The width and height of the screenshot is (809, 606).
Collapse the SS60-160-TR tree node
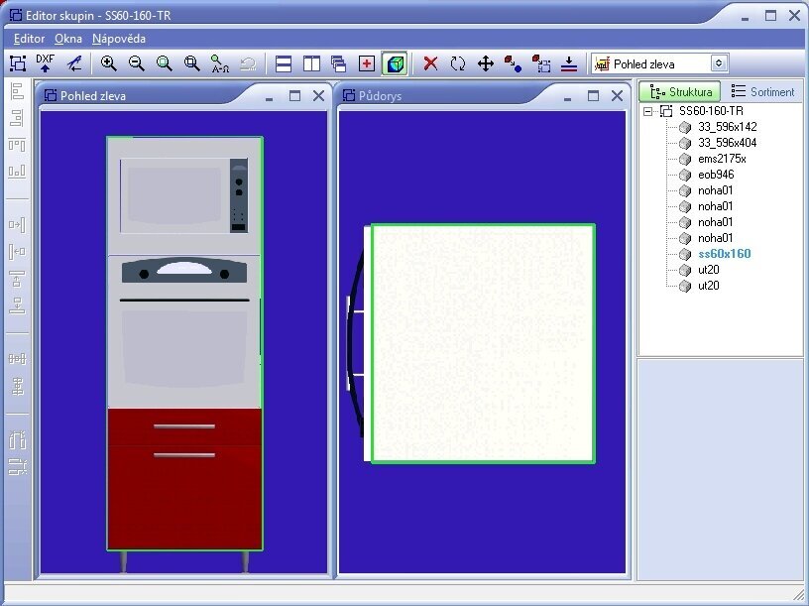(x=648, y=111)
